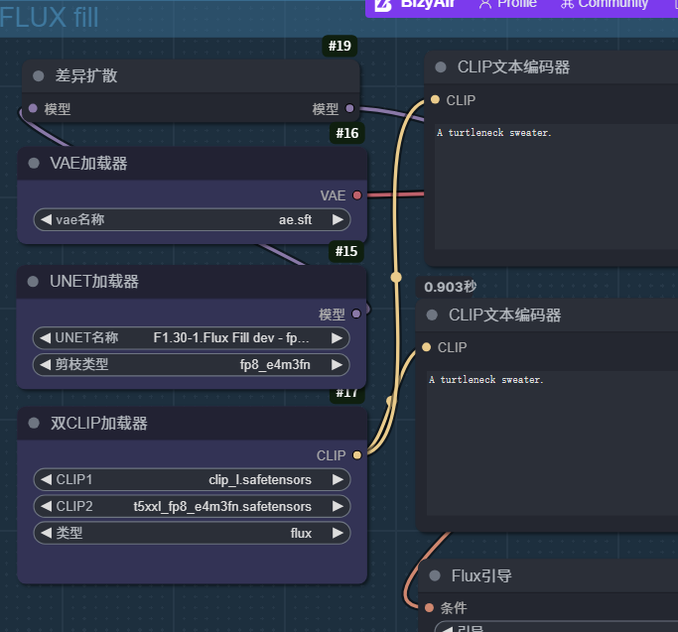Collapse the 差异扩散 node via its grey dot

(x=39, y=76)
